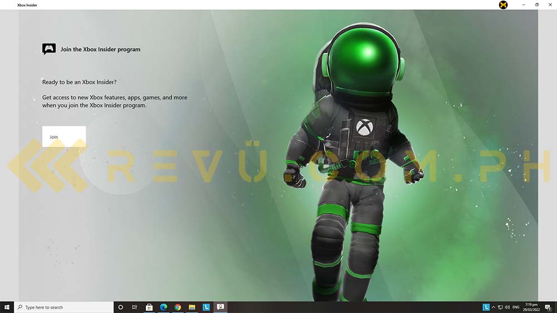Open Google Chrome from the taskbar
The width and height of the screenshot is (557, 313).
pos(178,307)
